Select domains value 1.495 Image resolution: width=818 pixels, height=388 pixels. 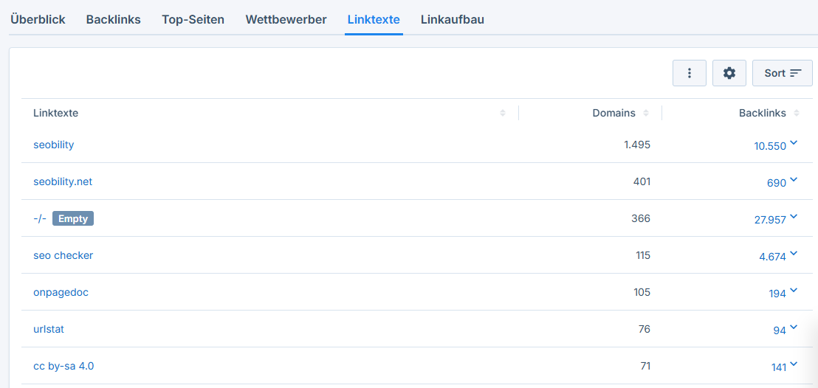[x=637, y=145]
